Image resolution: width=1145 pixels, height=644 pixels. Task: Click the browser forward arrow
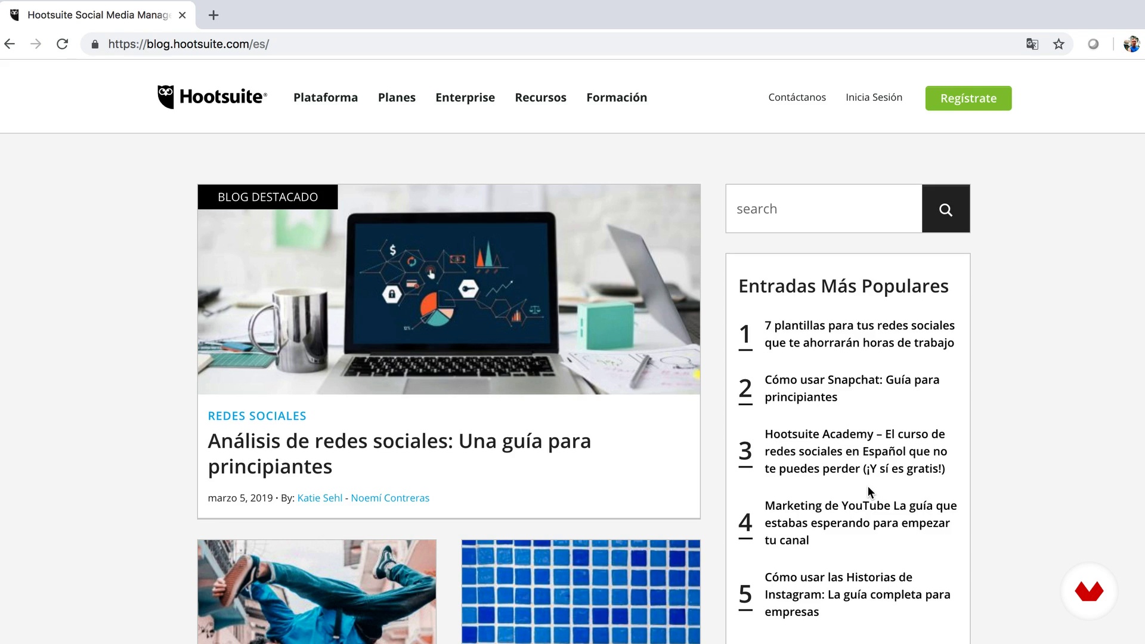point(36,44)
